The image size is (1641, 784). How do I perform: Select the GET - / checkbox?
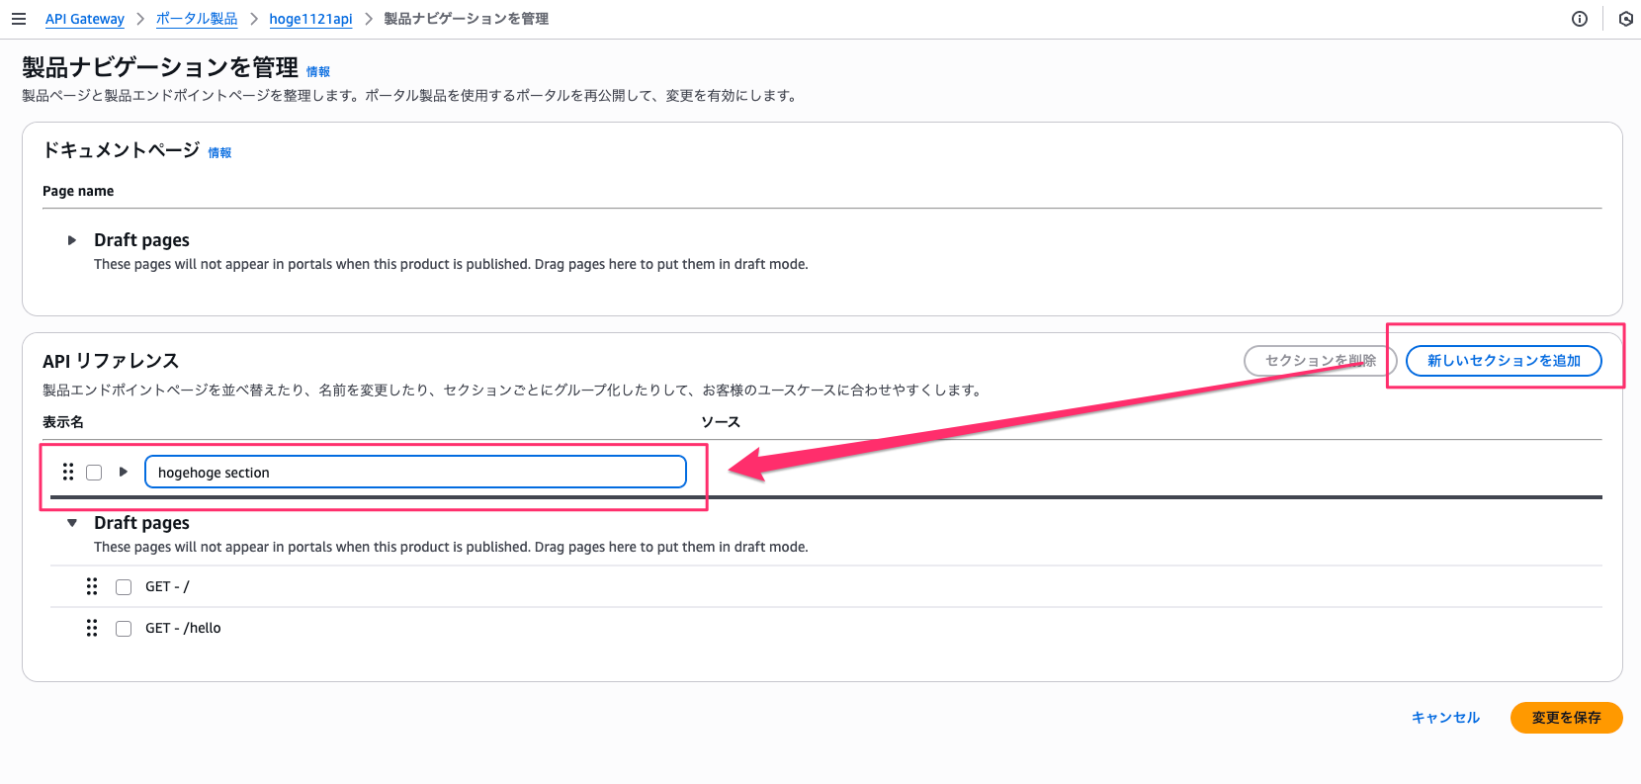click(124, 587)
